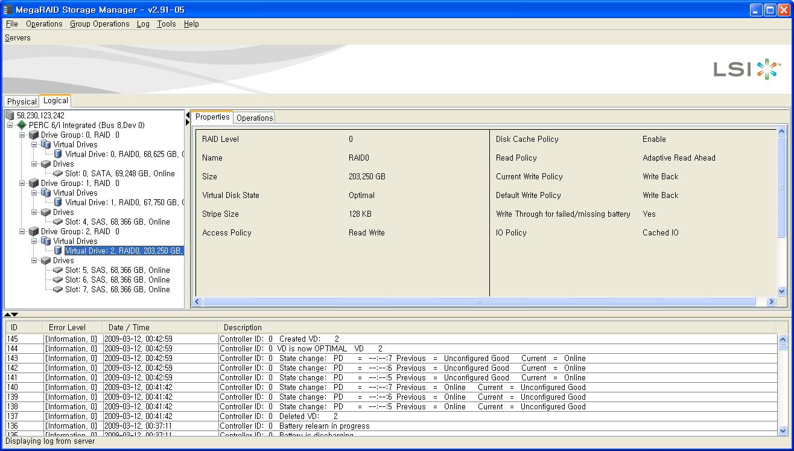Click Drives icon under Drive Group 2

coord(46,260)
